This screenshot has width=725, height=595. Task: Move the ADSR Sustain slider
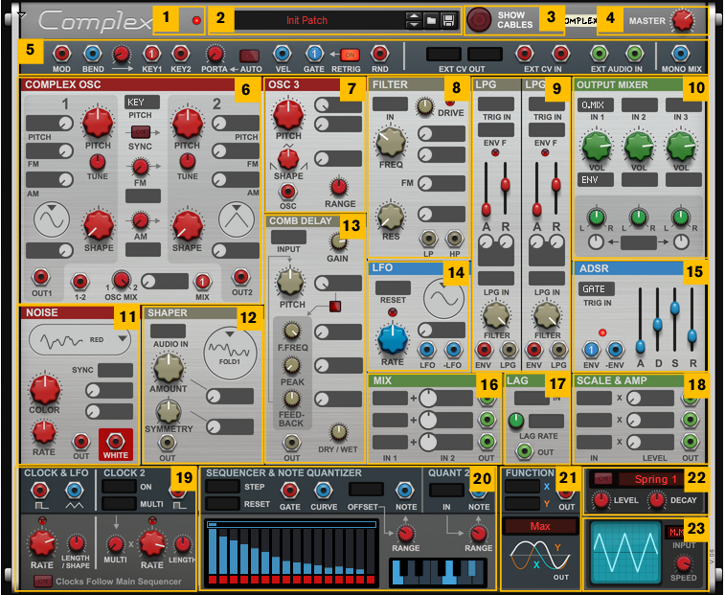point(674,307)
